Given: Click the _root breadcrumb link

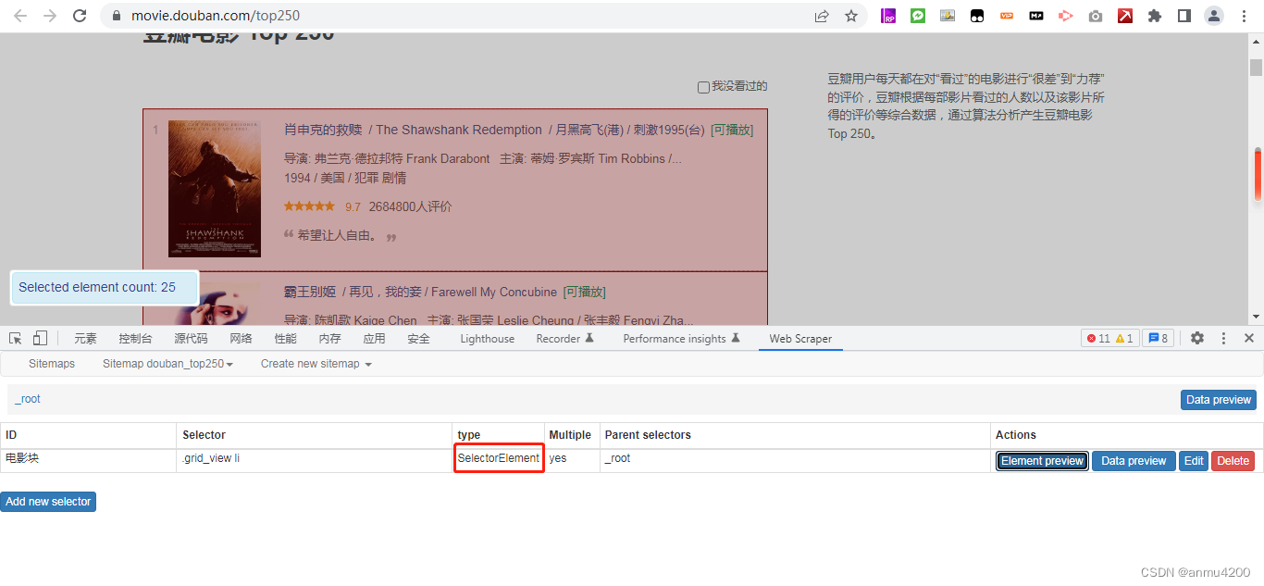Looking at the screenshot, I should click(x=28, y=399).
